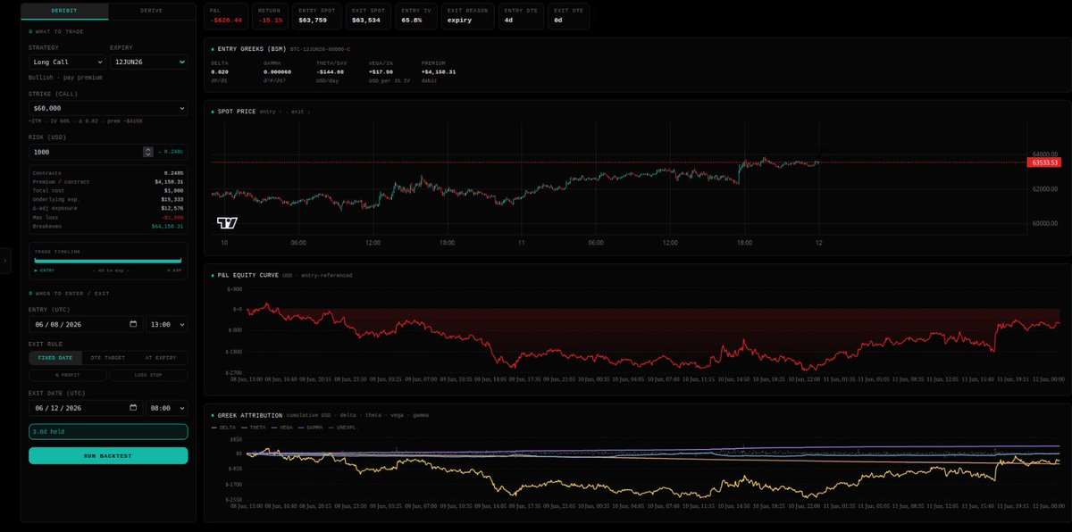Toggle UNEXPL. series in Greek Attribution legend

pyautogui.click(x=343, y=428)
